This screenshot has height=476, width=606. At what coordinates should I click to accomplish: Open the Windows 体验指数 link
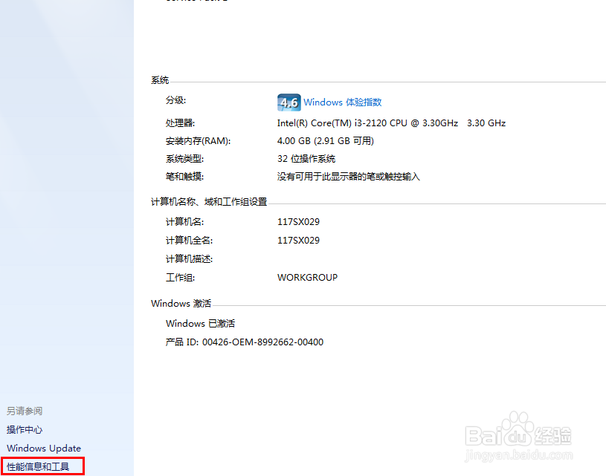(343, 102)
